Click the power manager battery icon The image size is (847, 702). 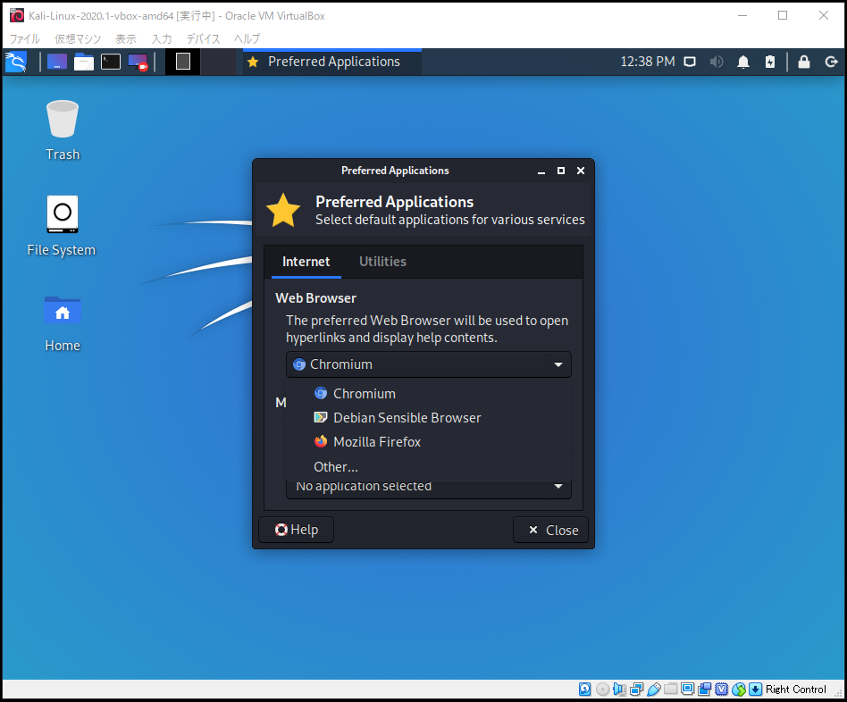pyautogui.click(x=770, y=62)
